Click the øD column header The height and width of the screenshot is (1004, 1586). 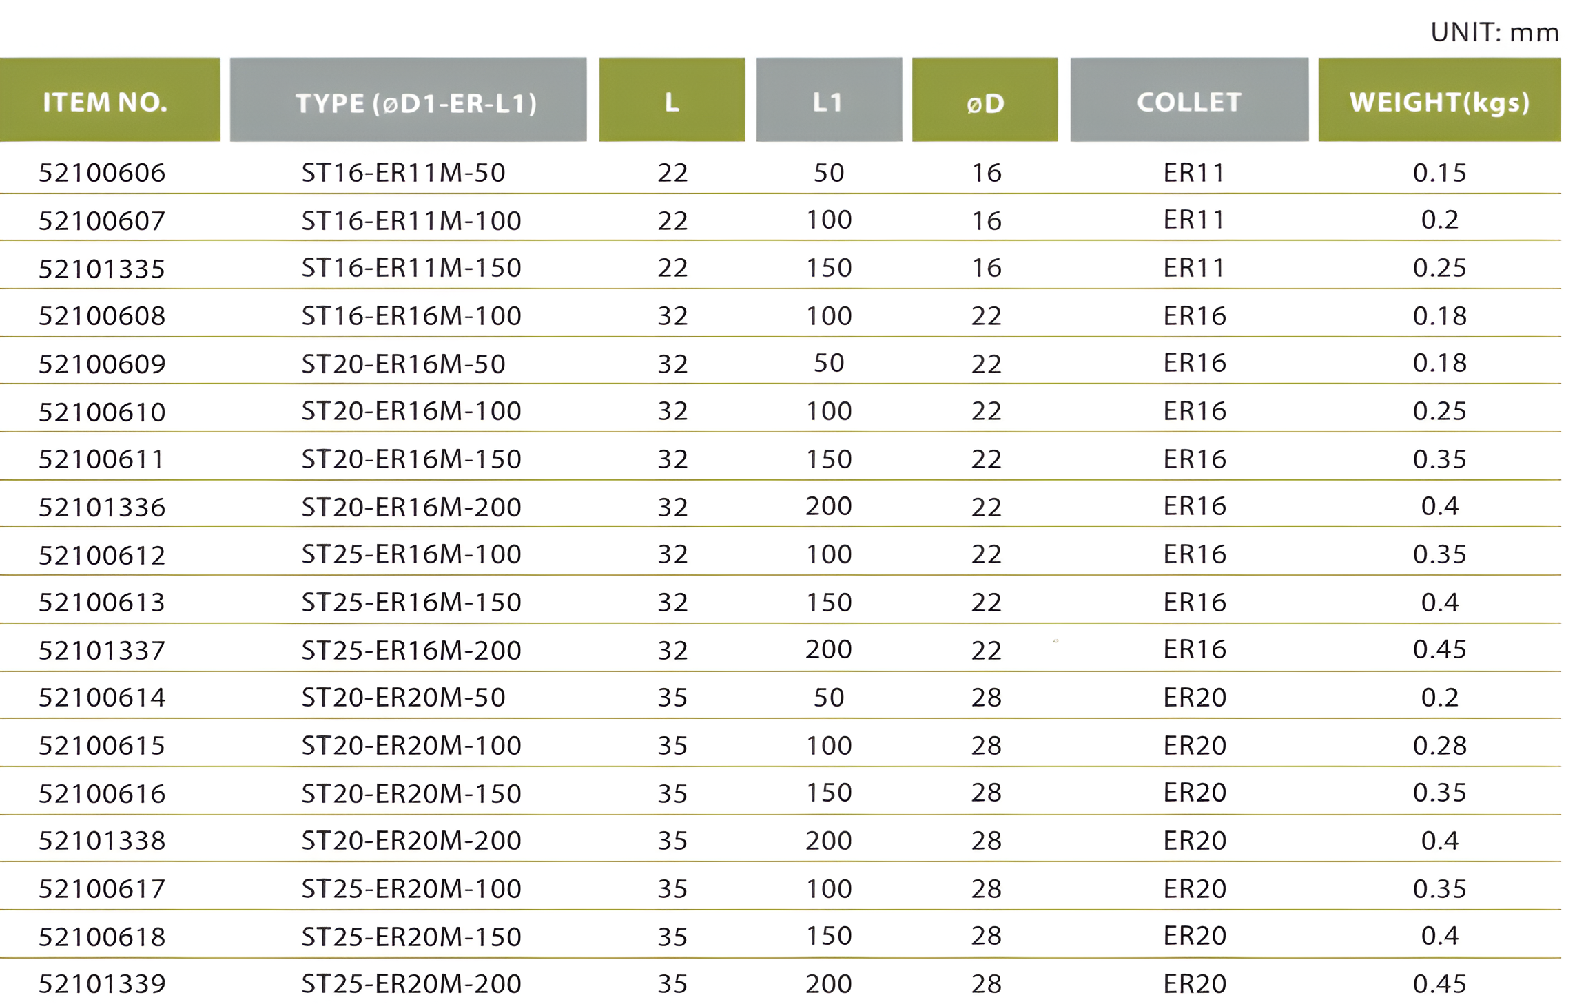pos(985,103)
